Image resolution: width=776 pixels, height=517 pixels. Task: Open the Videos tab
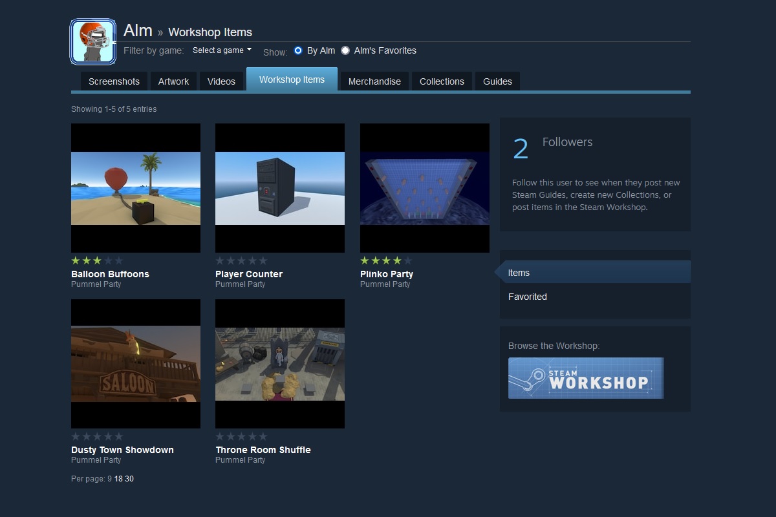point(221,81)
